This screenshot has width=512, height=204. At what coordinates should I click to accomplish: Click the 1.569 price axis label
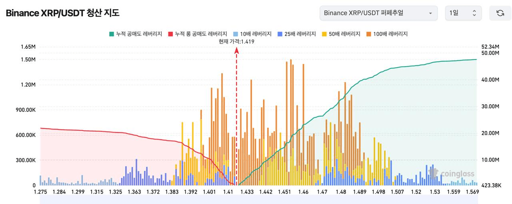pyautogui.click(x=472, y=192)
